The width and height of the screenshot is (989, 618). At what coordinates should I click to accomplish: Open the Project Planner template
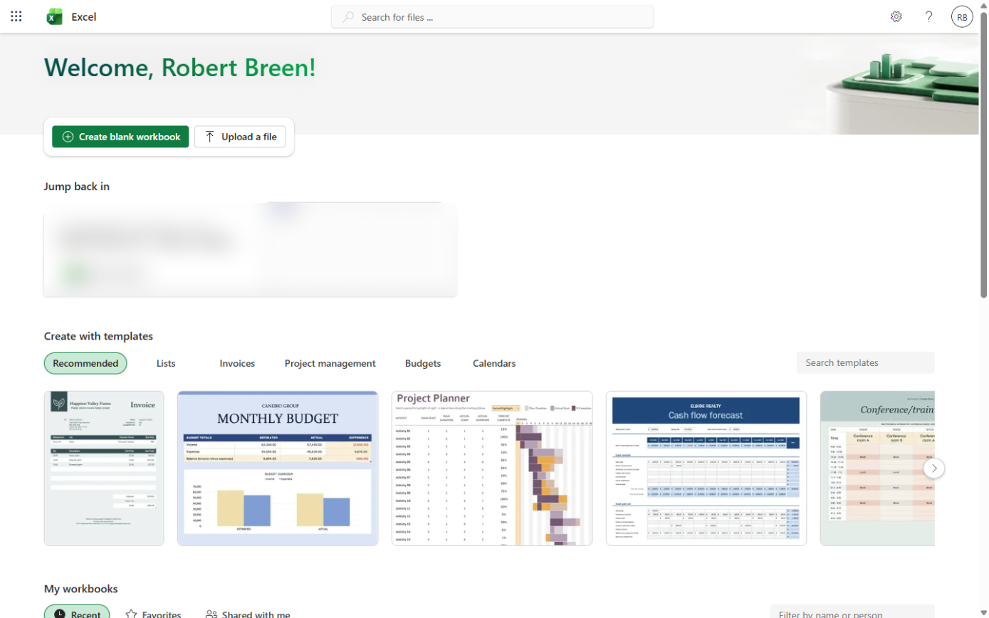click(492, 468)
